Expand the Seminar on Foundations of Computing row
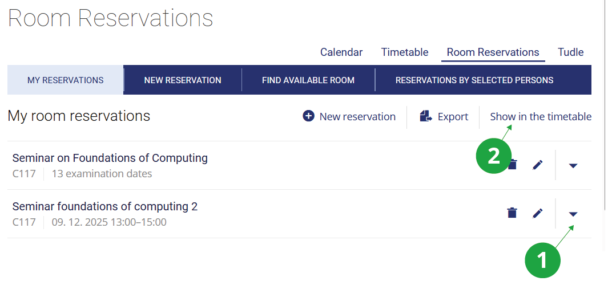This screenshot has width=608, height=281. pyautogui.click(x=573, y=165)
